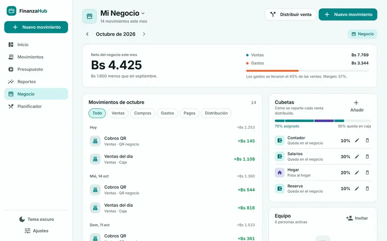Click icon for Cobros QR +Bs 145

95,141
